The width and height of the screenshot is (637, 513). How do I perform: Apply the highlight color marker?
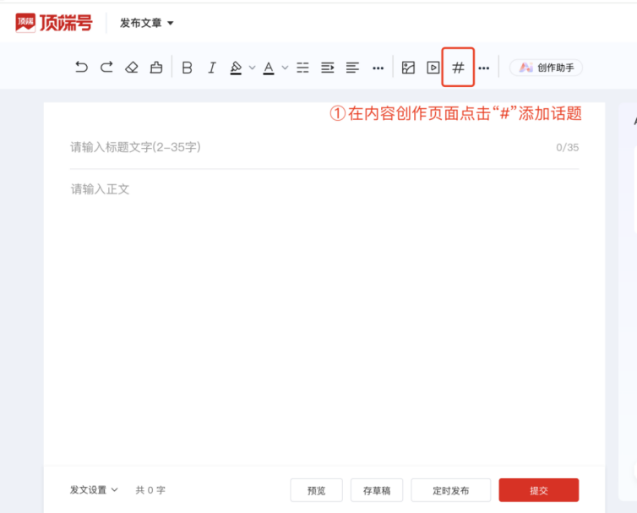[x=237, y=68]
